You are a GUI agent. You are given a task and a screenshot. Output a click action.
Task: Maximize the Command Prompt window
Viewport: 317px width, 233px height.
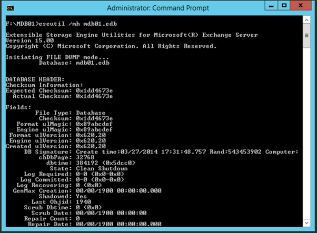284,7
